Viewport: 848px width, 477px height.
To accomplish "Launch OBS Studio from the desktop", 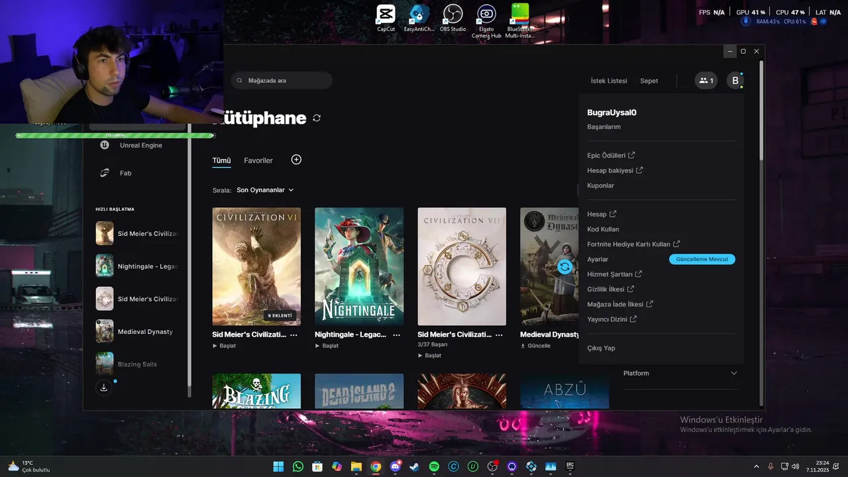I will pyautogui.click(x=453, y=18).
